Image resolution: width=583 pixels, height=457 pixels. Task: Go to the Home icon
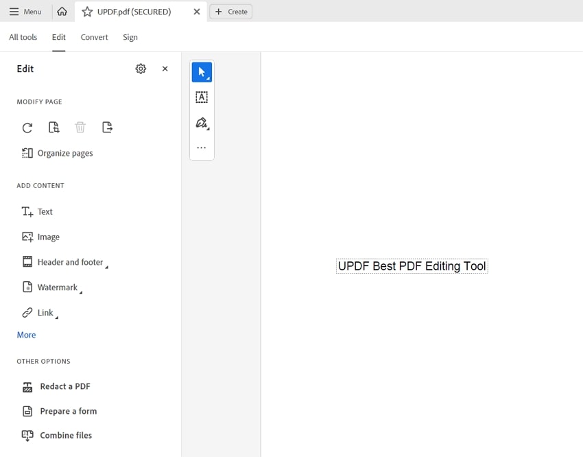coord(62,12)
